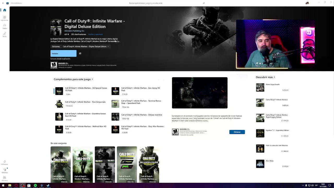Click the Instalar button
Image resolution: width=334 pixels, height=188 pixels.
63,54
